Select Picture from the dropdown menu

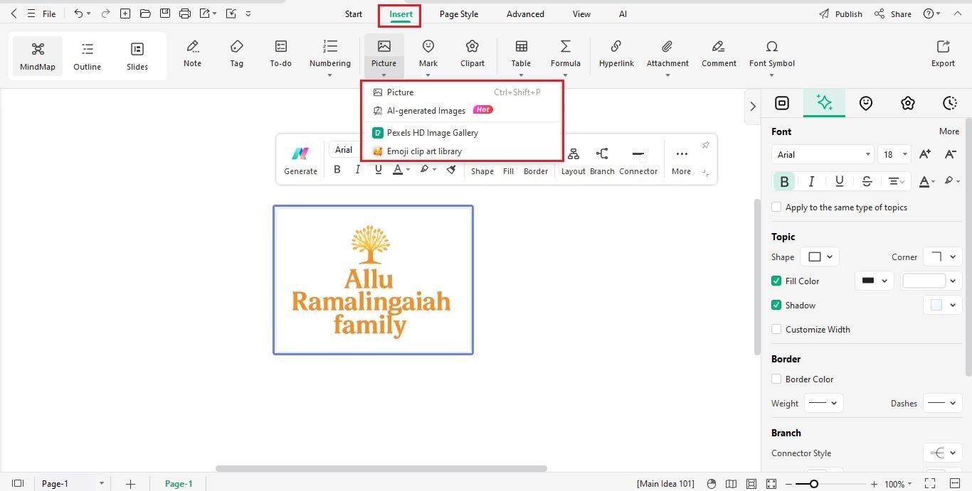tap(463, 92)
